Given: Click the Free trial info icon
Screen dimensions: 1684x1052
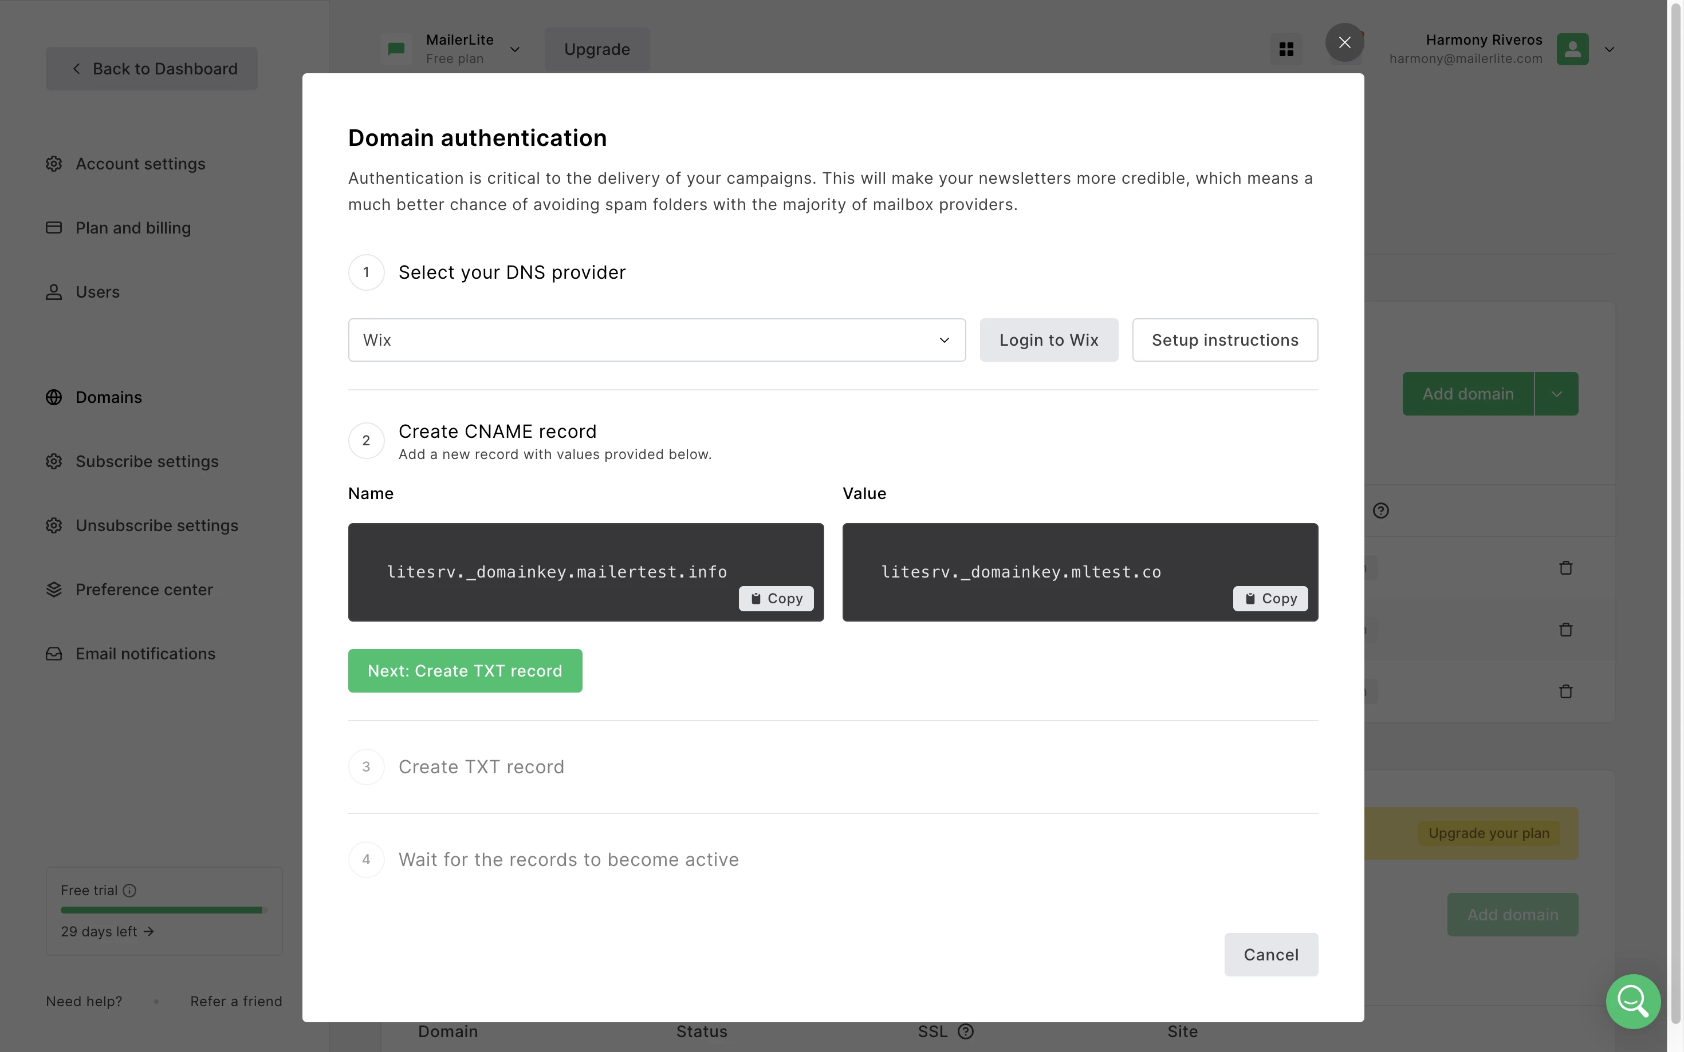Looking at the screenshot, I should point(129,891).
